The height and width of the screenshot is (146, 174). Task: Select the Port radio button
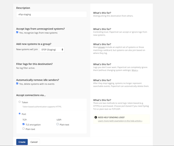click(x=20, y=114)
